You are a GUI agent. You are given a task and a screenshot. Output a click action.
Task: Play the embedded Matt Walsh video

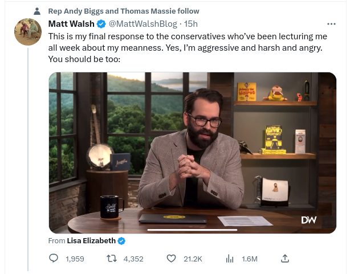click(x=193, y=153)
